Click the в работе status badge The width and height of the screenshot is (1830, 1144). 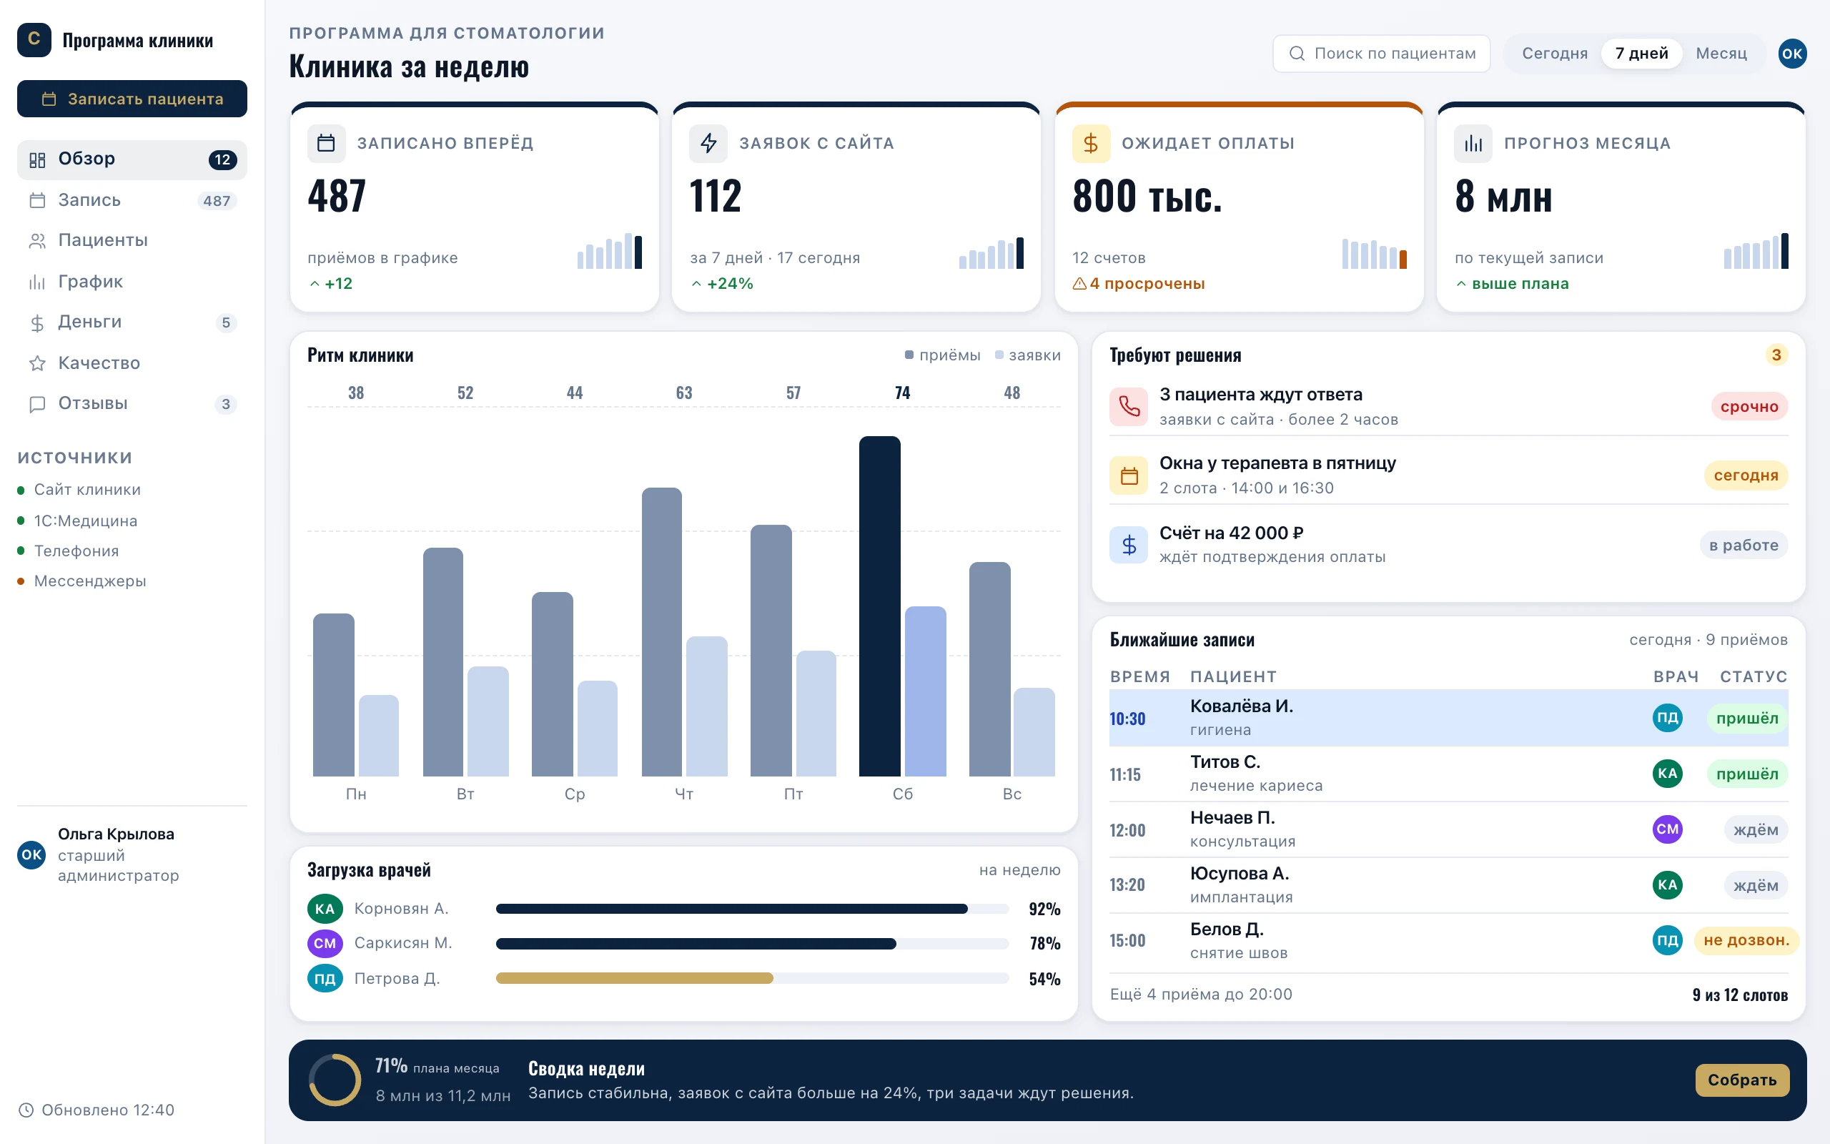coord(1744,546)
